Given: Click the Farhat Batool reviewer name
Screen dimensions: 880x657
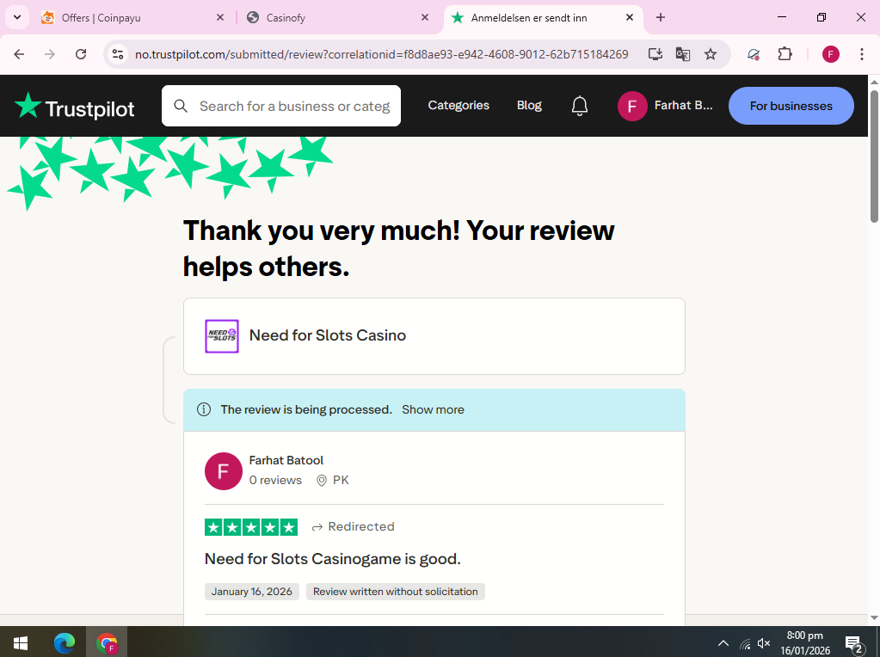Looking at the screenshot, I should (286, 461).
